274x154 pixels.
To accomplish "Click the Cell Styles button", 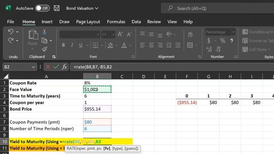I will pyautogui.click(x=256, y=50).
